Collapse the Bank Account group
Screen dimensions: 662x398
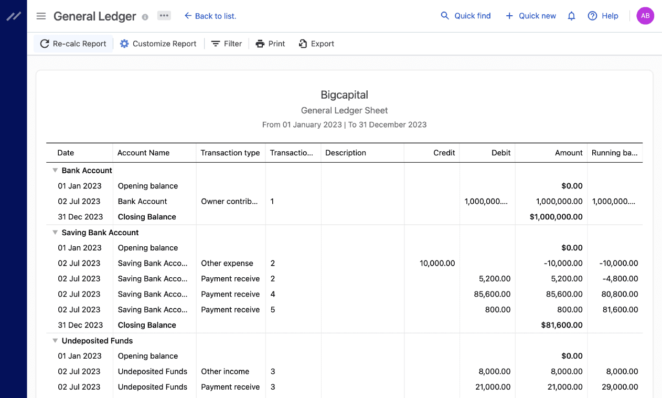[x=55, y=171]
